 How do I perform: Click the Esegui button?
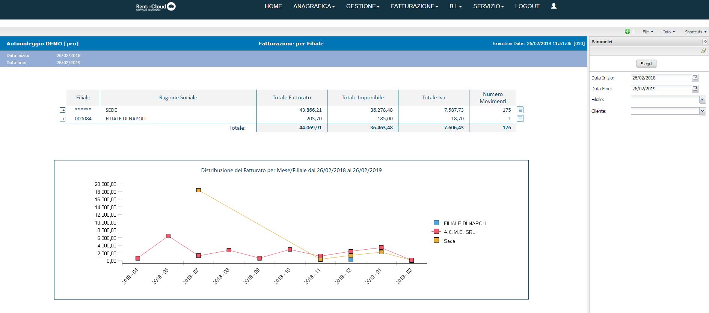coord(646,64)
